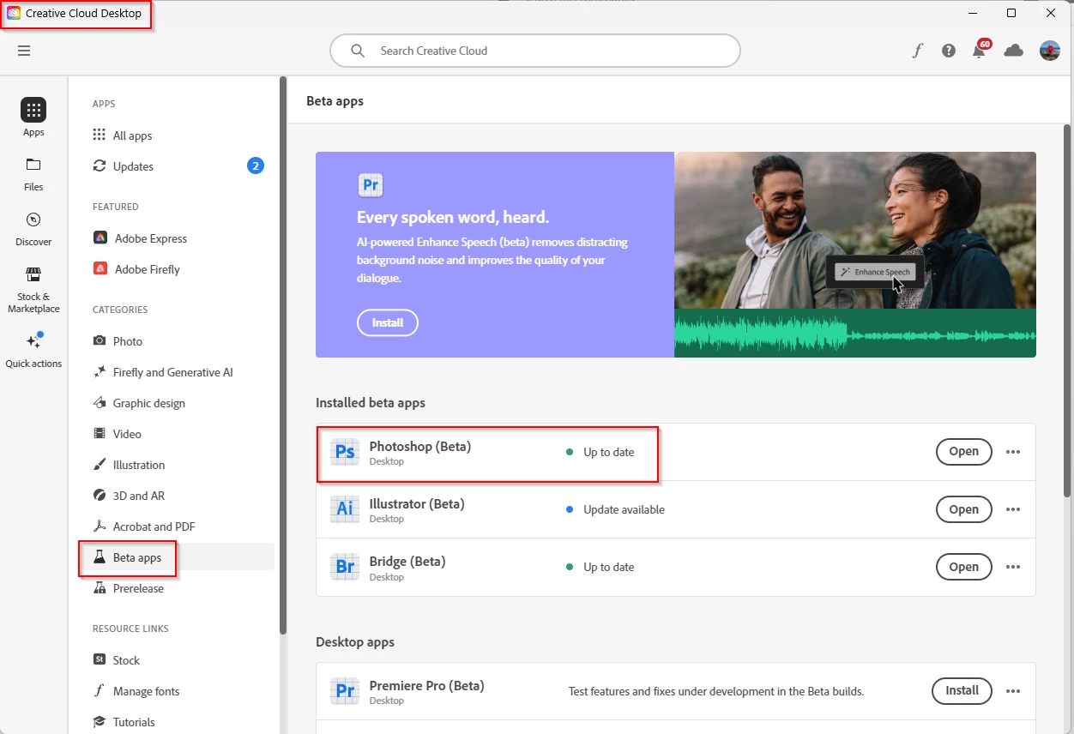Screen dimensions: 1074x734
Task: Open Illustrator (Beta)
Action: point(963,509)
